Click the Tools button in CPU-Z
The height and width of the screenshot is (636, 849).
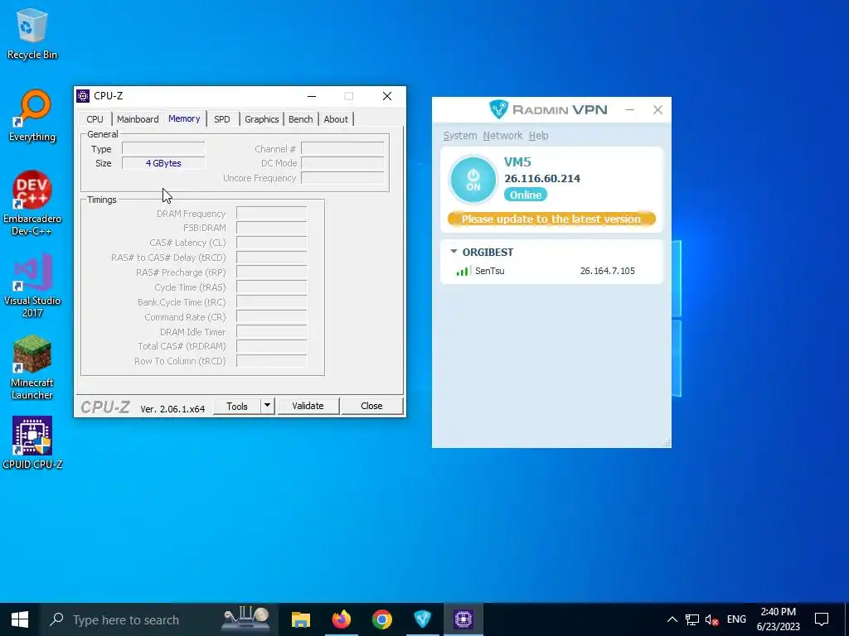(x=236, y=406)
